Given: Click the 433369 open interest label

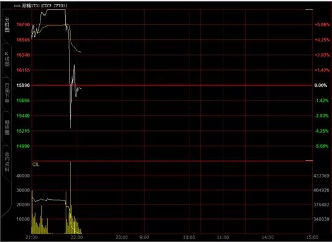Looking at the screenshot, I should [x=321, y=176].
